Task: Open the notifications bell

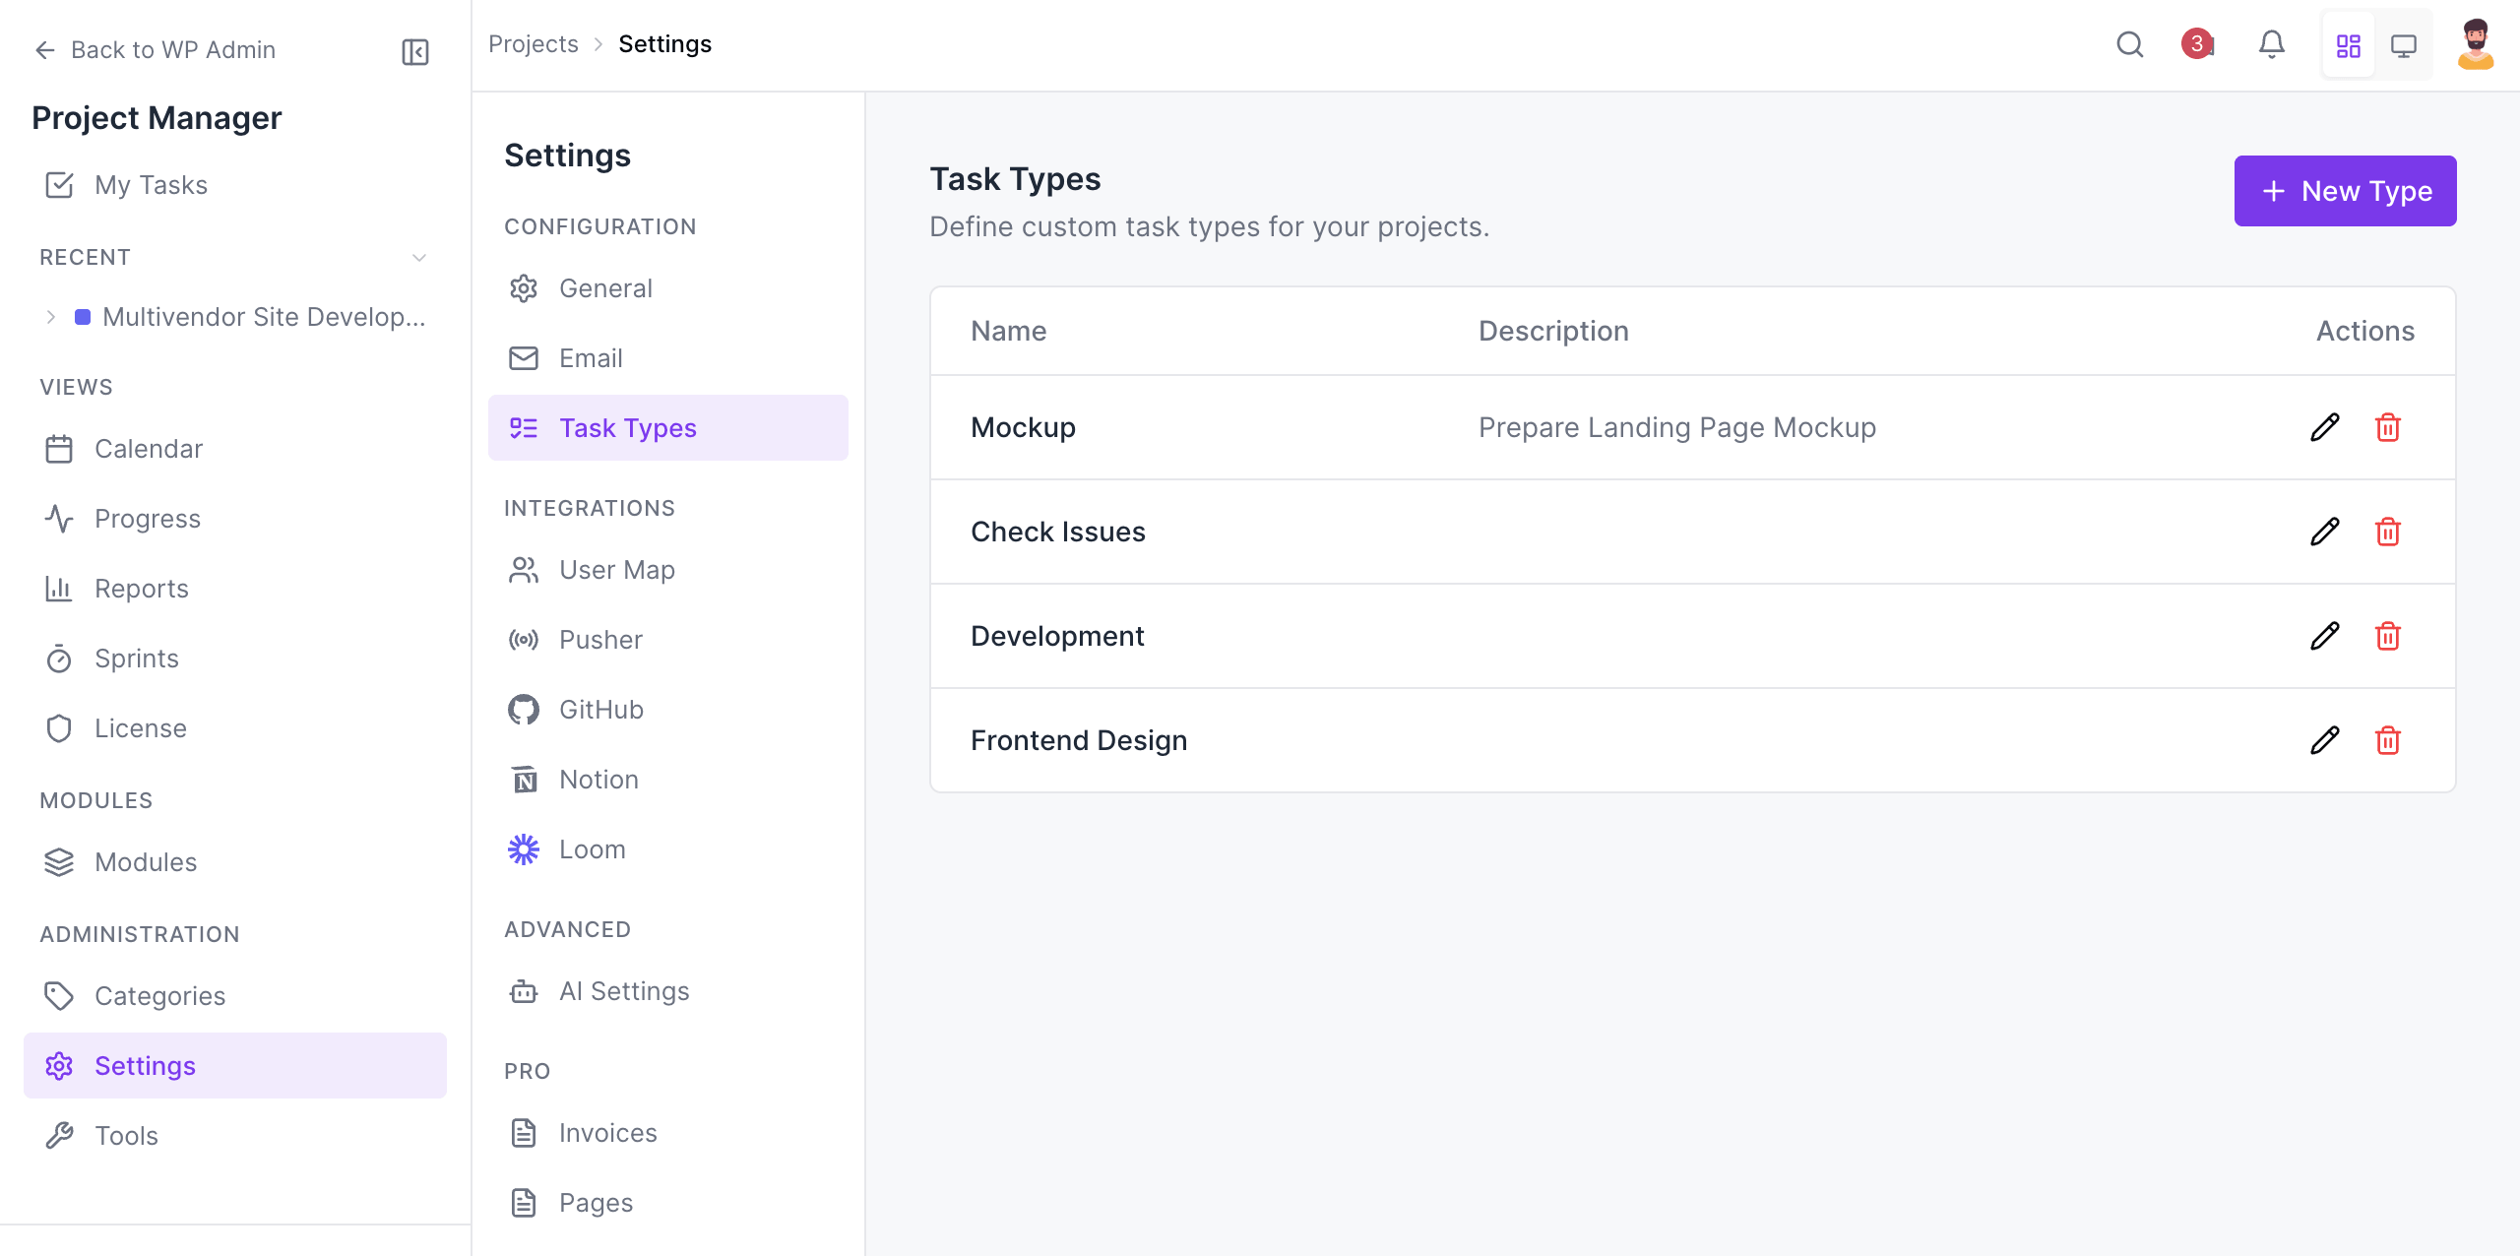Action: [2271, 44]
